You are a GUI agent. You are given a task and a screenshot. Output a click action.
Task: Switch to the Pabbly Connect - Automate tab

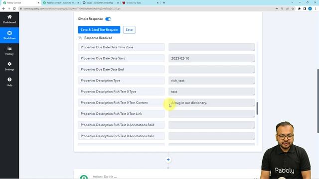(61, 3)
